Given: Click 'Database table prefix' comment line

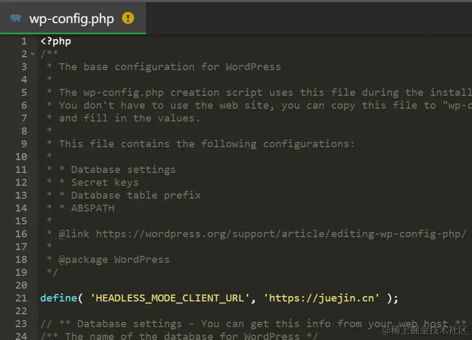Looking at the screenshot, I should [136, 195].
